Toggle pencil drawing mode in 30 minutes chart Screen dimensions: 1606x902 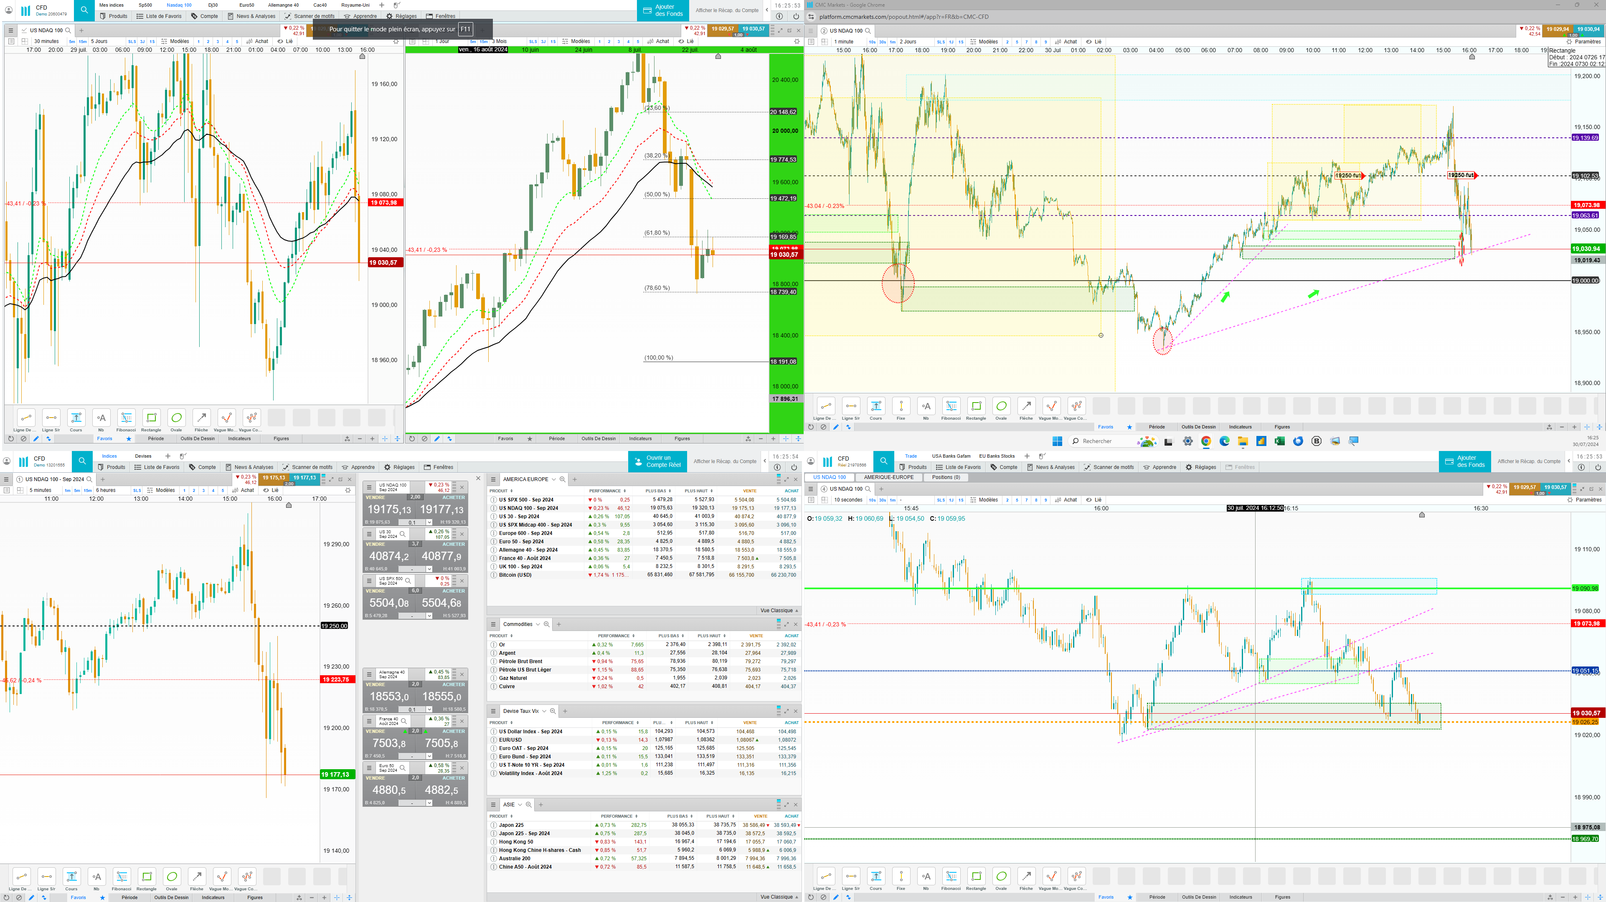click(36, 439)
